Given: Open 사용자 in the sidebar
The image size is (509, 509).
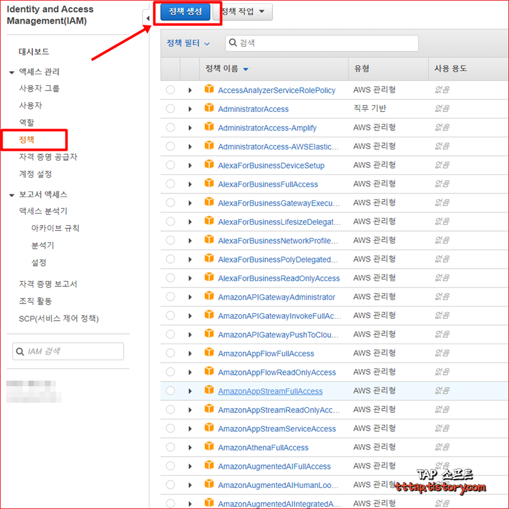Looking at the screenshot, I should (x=31, y=106).
